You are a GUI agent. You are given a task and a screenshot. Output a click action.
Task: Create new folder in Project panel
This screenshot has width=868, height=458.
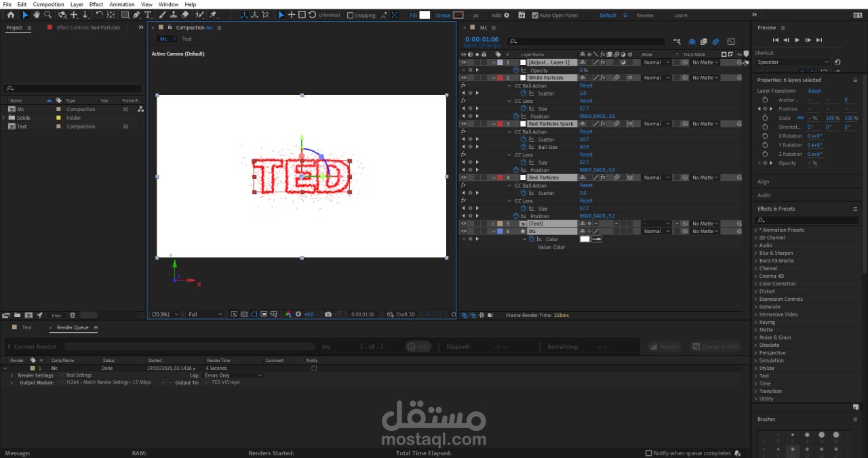[17, 315]
